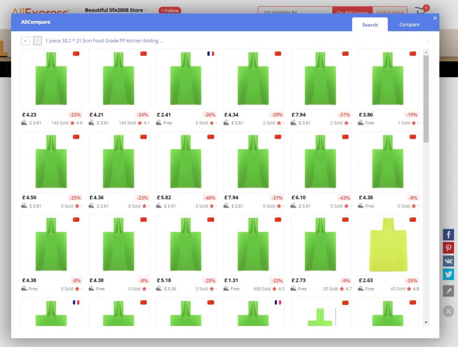Click the 43 Sold text
The height and width of the screenshot is (347, 458).
point(398,288)
